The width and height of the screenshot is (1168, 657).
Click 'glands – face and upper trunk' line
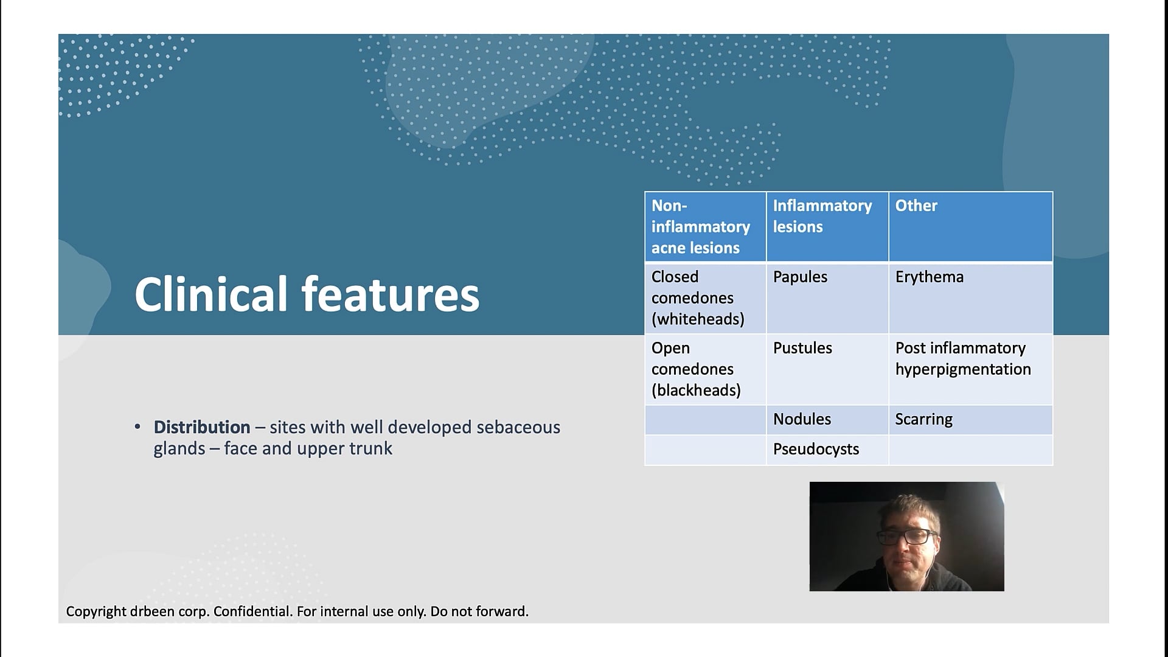[x=273, y=449]
